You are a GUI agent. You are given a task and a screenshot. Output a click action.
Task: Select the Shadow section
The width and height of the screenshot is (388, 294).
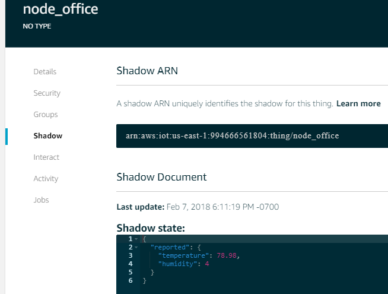47,136
